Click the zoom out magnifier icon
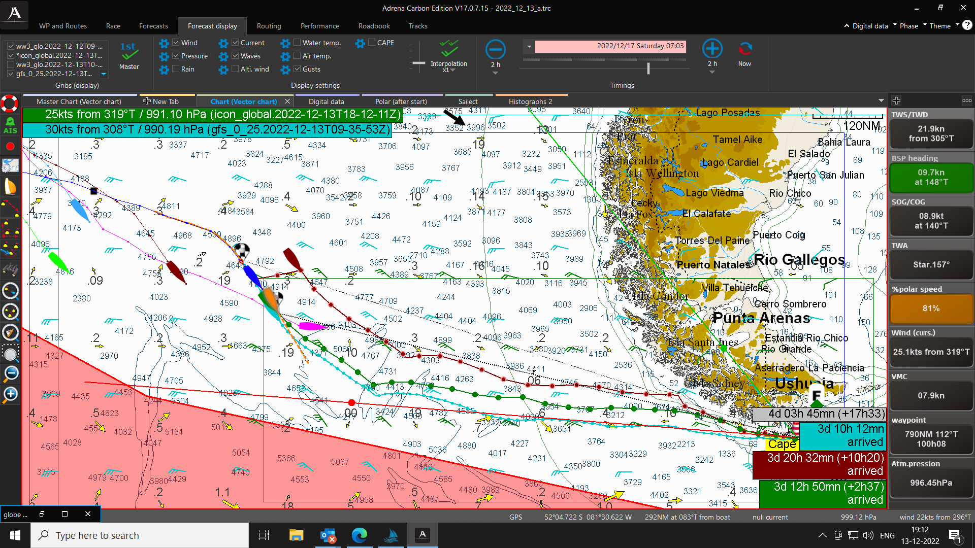 coord(10,373)
